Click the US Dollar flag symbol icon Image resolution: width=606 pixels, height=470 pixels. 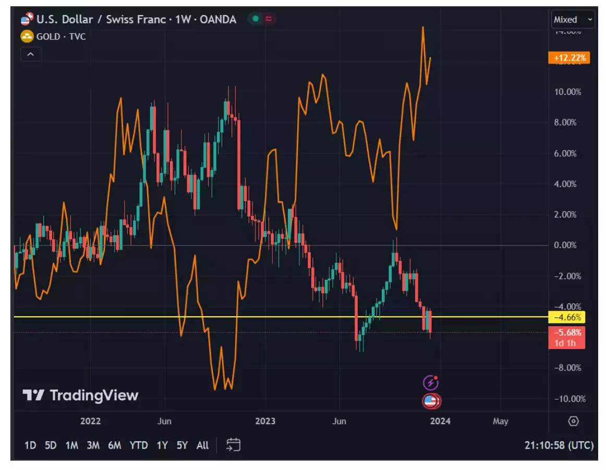point(25,19)
